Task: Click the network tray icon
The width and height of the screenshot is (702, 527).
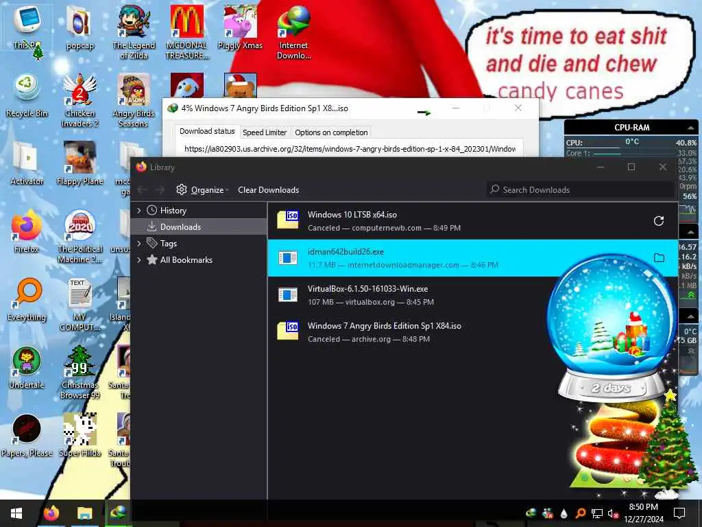Action: (597, 513)
